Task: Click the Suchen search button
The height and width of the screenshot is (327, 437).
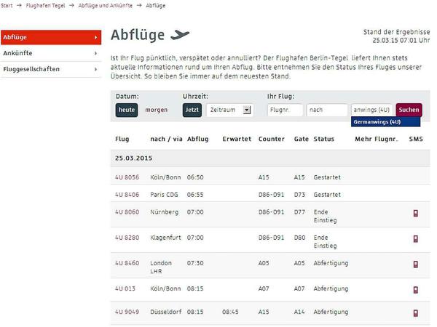Action: (x=409, y=110)
